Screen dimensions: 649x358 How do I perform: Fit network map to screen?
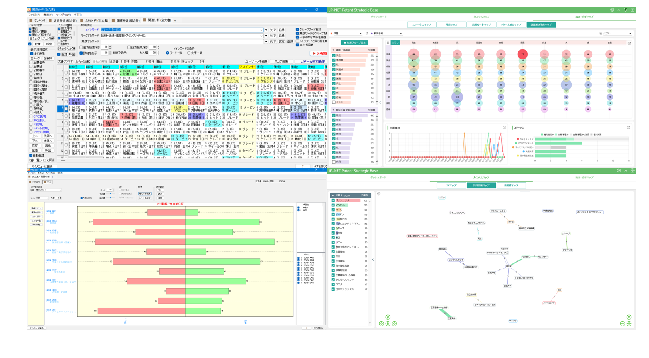629,317
